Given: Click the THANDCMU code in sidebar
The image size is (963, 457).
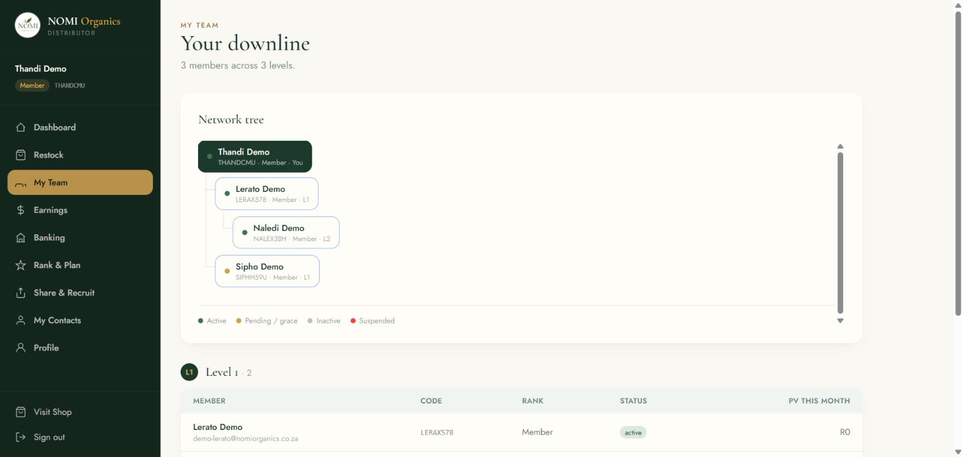Looking at the screenshot, I should tap(70, 85).
